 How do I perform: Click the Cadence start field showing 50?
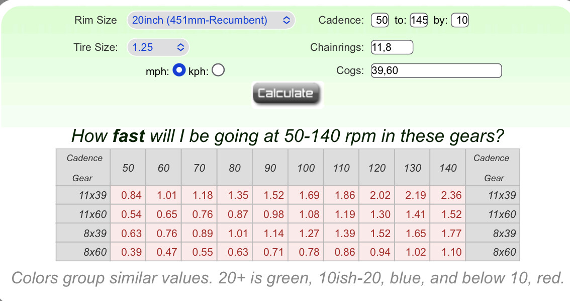(x=380, y=20)
